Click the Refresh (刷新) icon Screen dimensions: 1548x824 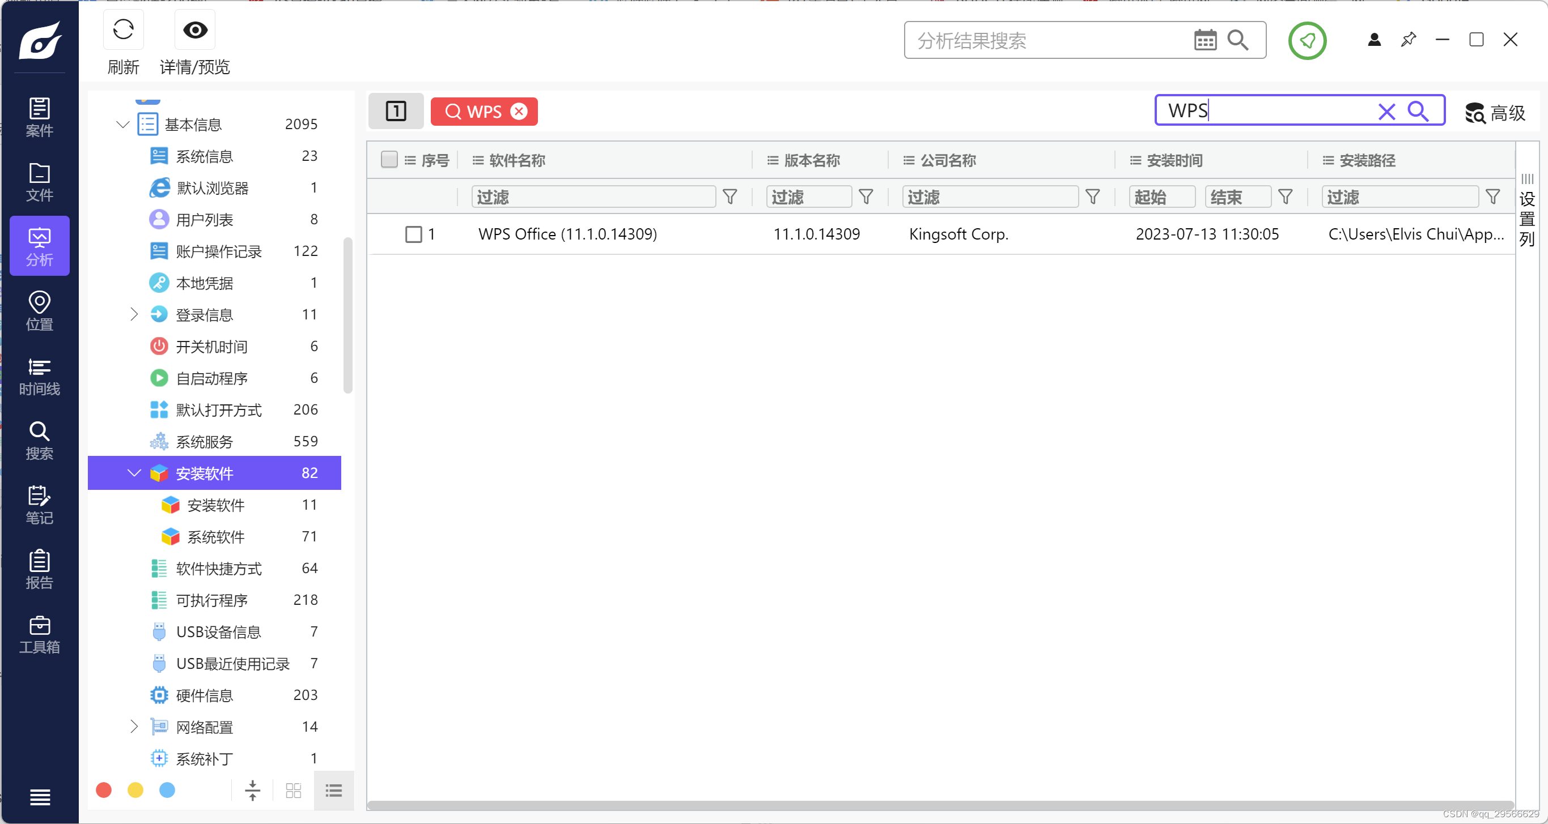point(123,29)
